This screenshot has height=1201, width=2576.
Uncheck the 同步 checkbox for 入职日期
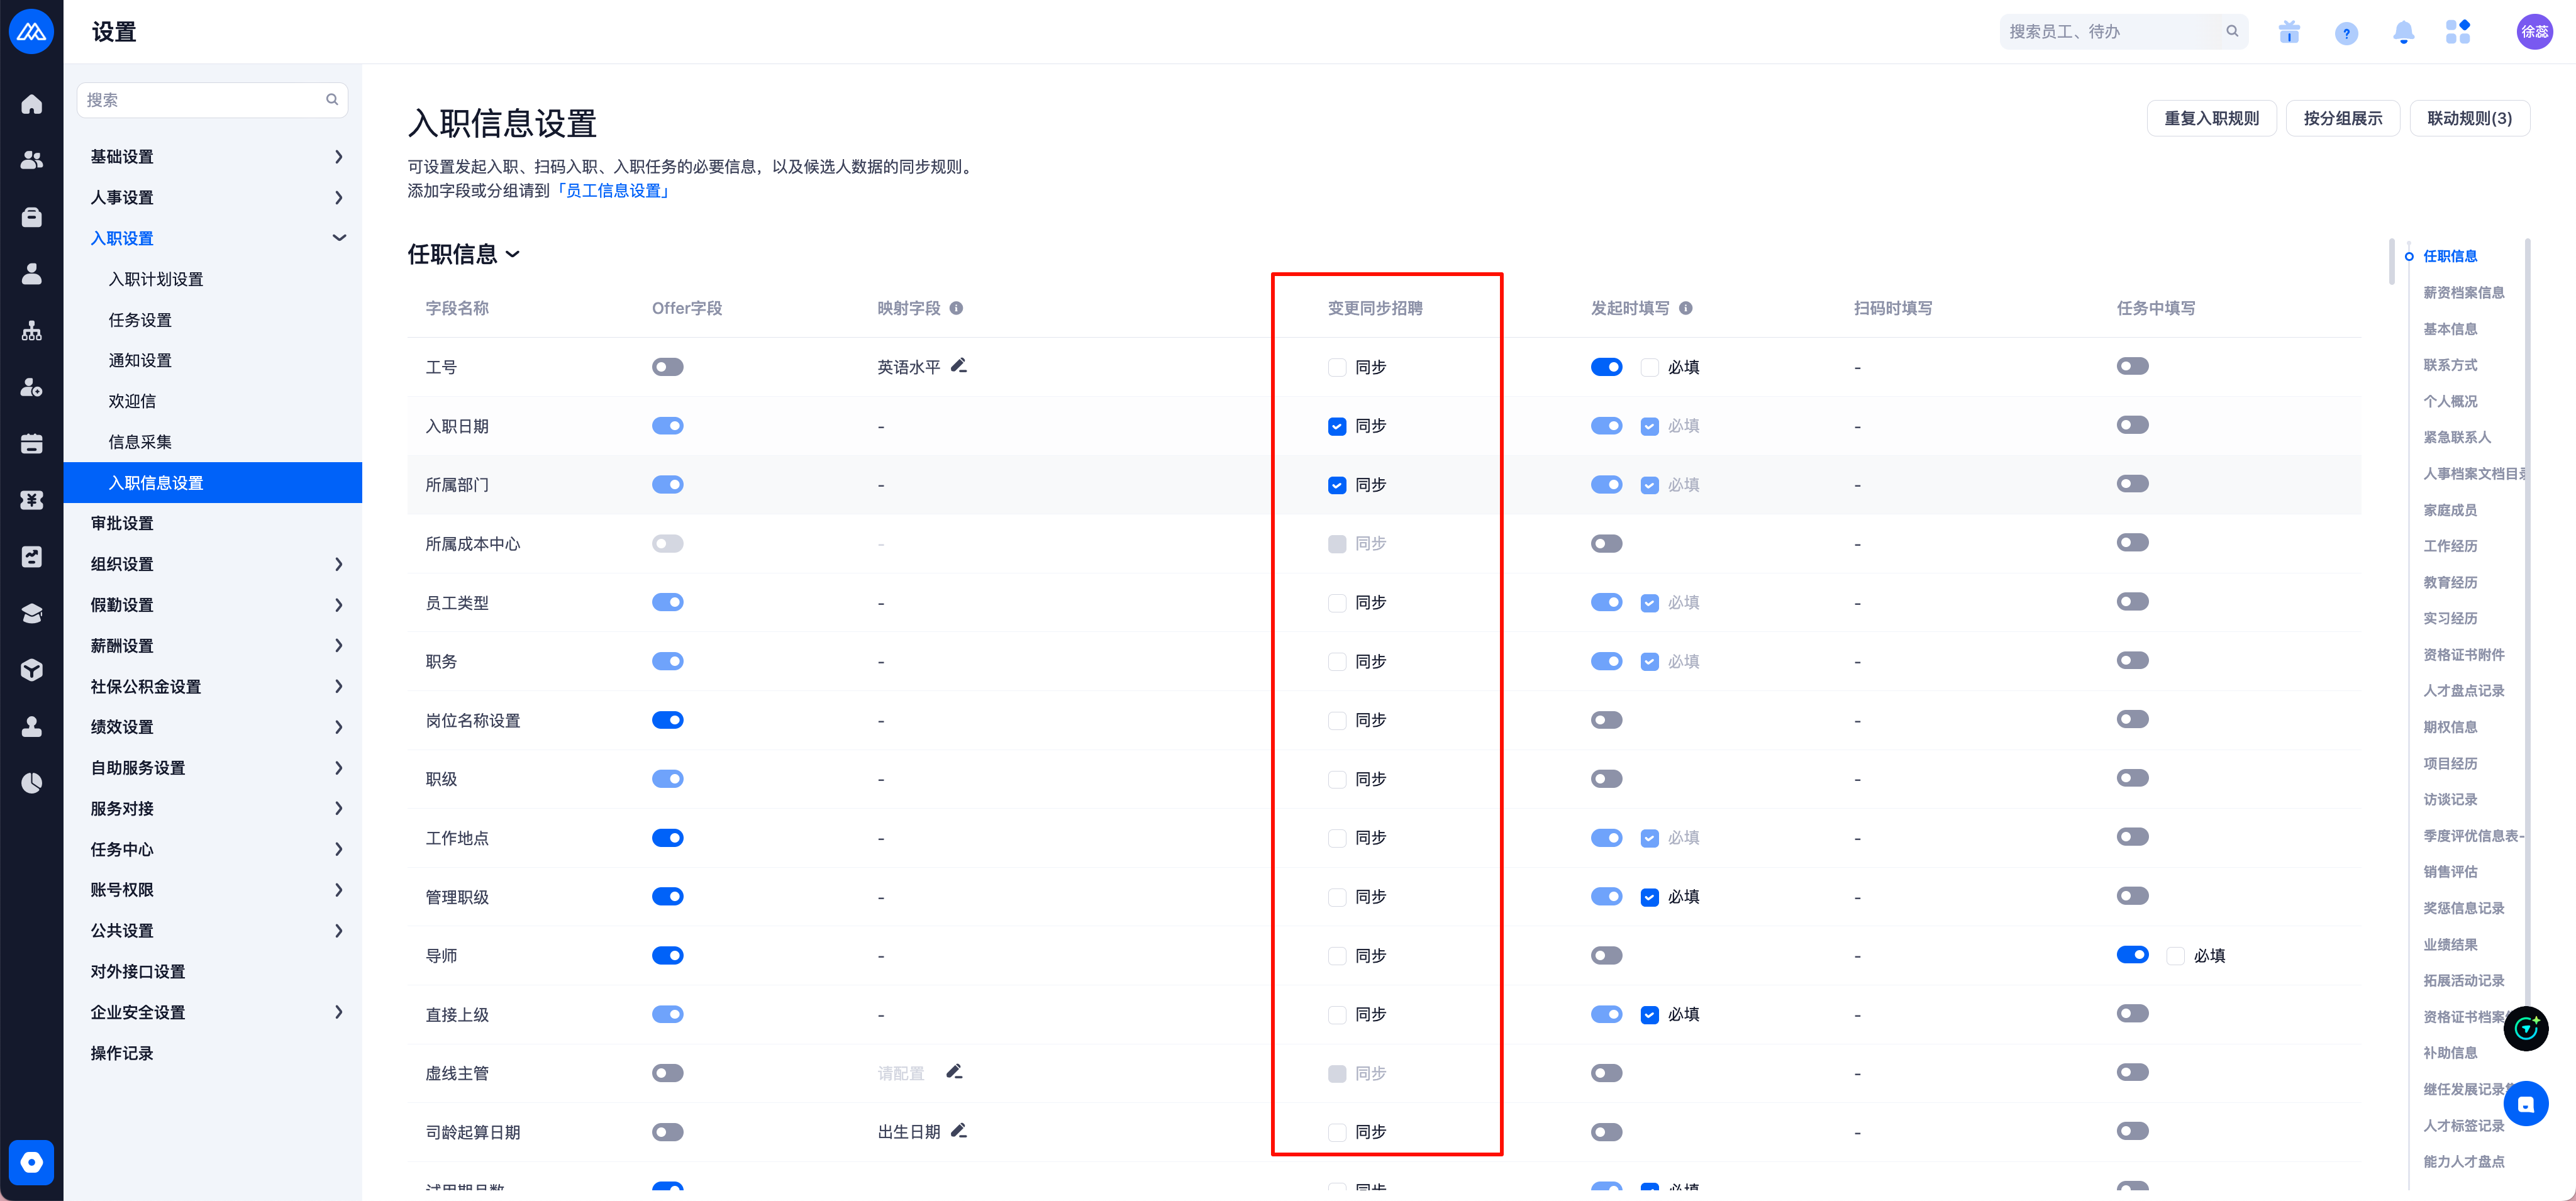(1336, 426)
